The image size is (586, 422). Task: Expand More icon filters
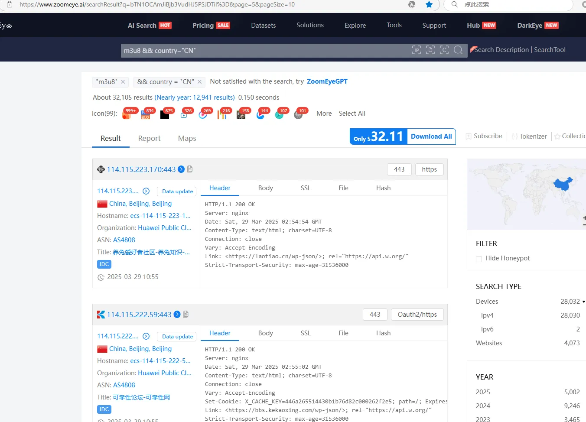[x=324, y=114]
